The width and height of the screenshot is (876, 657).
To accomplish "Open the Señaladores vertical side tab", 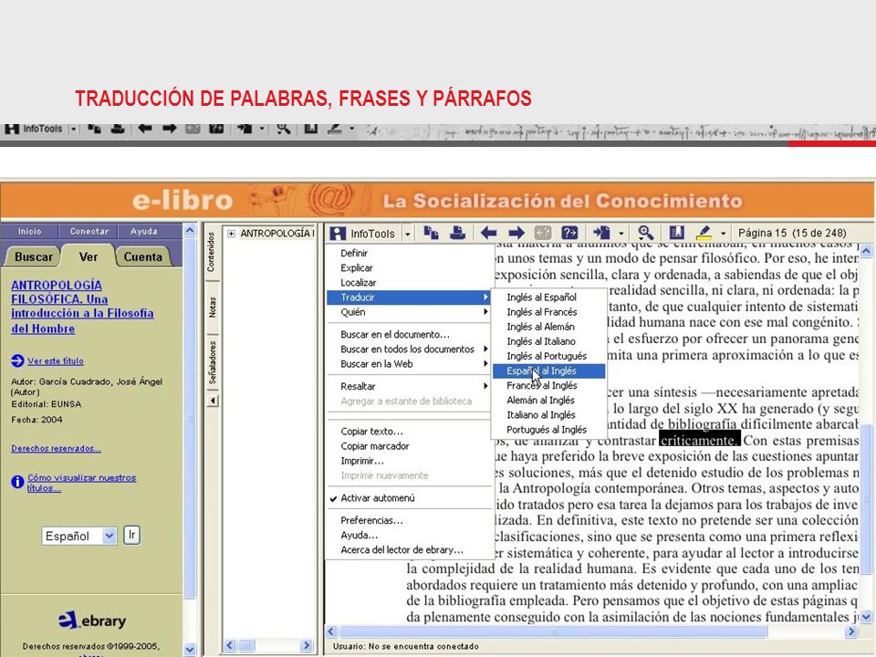I will [x=212, y=362].
